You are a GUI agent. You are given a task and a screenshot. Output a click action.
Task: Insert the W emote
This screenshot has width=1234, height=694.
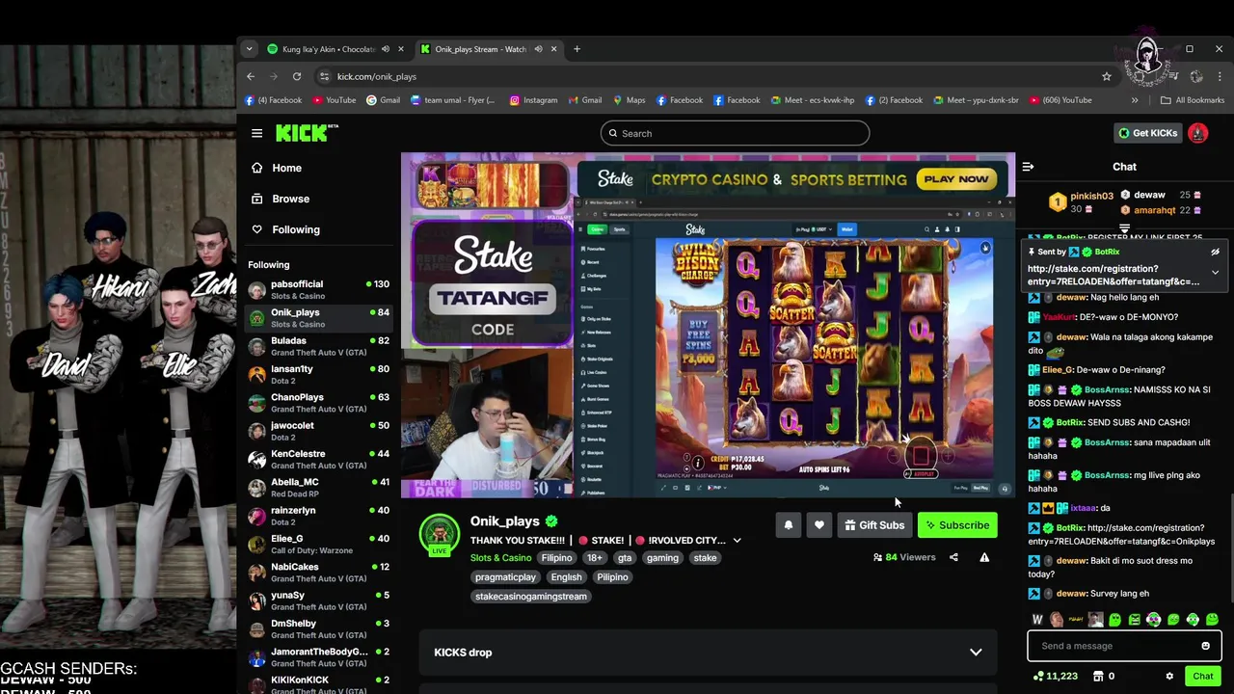tap(1037, 620)
